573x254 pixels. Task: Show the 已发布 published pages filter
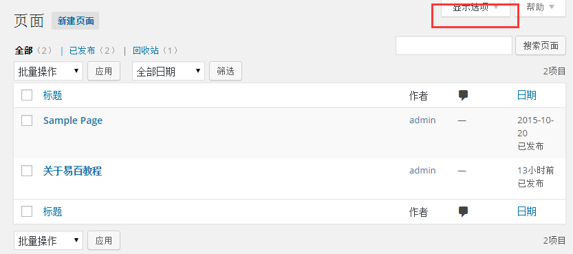83,50
